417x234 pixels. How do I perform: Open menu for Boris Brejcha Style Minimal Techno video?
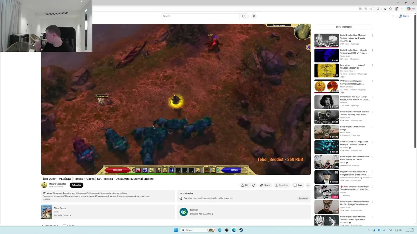tap(372, 35)
